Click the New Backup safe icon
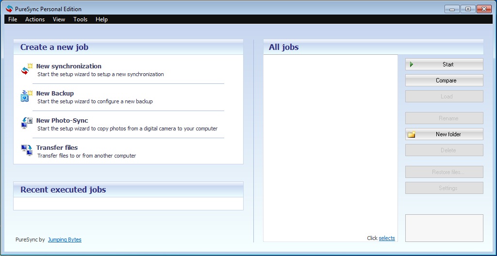The height and width of the screenshot is (256, 497). pyautogui.click(x=26, y=96)
